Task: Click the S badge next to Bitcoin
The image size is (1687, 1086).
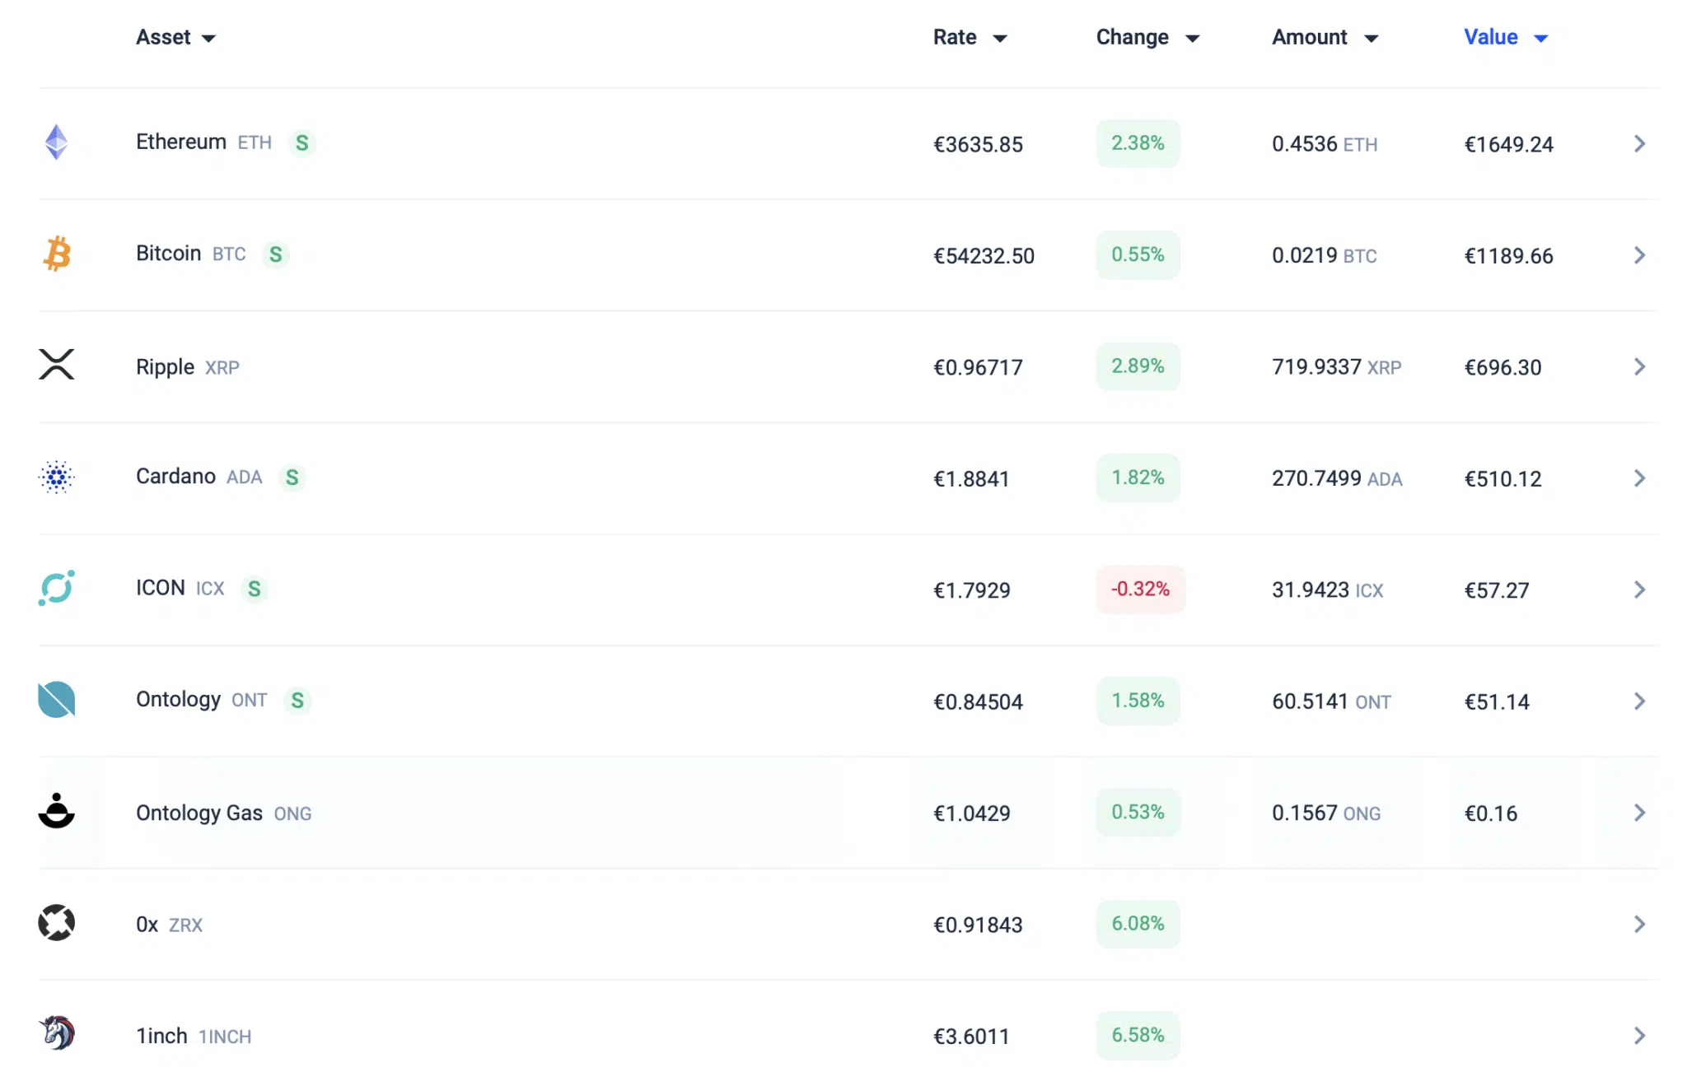Action: point(276,254)
